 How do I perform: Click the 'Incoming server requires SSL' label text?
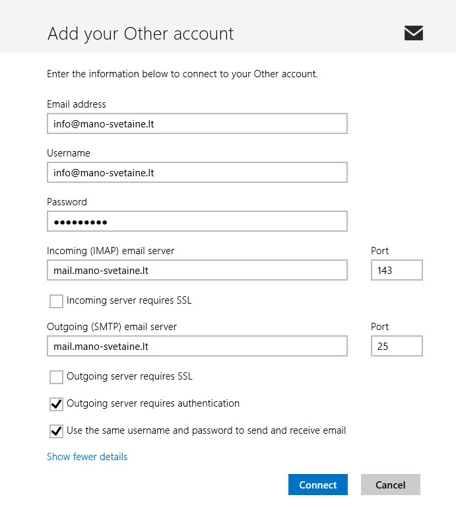click(129, 300)
